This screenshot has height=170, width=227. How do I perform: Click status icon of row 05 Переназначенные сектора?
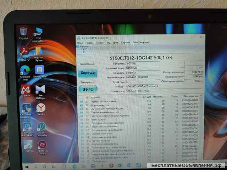(x=82, y=112)
